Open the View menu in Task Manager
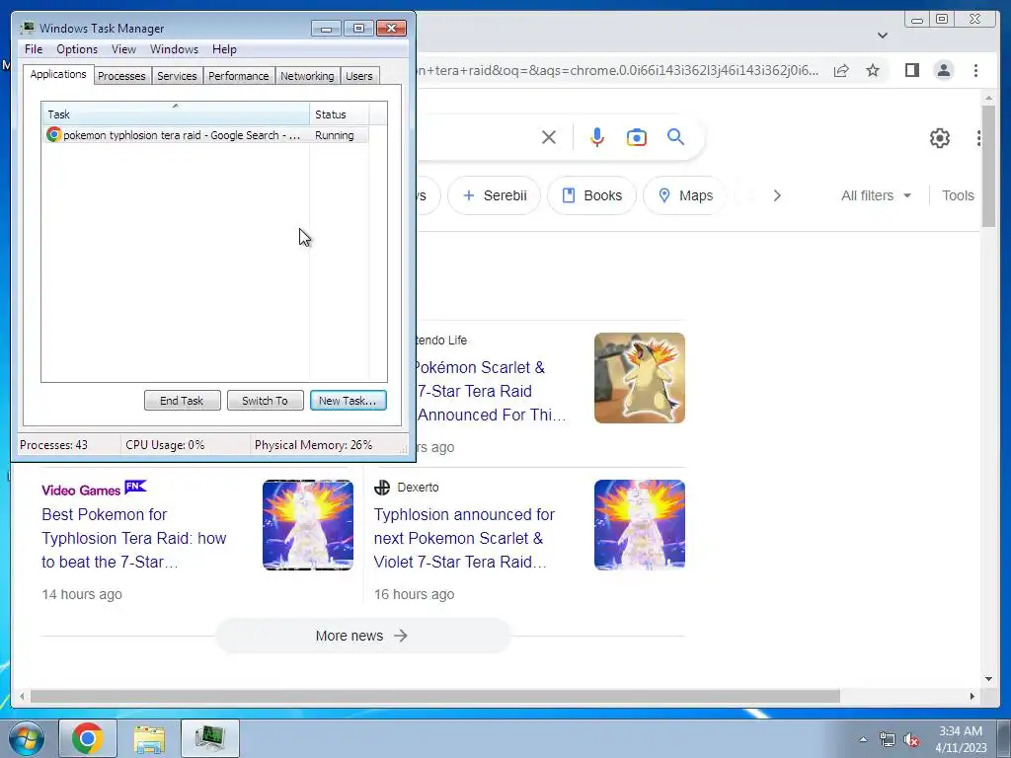The height and width of the screenshot is (758, 1011). click(123, 49)
